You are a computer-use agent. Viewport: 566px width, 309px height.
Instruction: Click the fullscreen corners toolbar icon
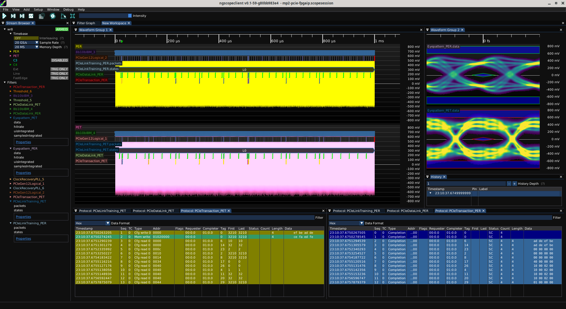[x=73, y=16]
